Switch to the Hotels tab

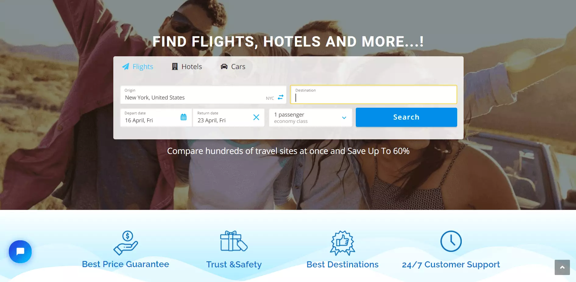point(187,67)
